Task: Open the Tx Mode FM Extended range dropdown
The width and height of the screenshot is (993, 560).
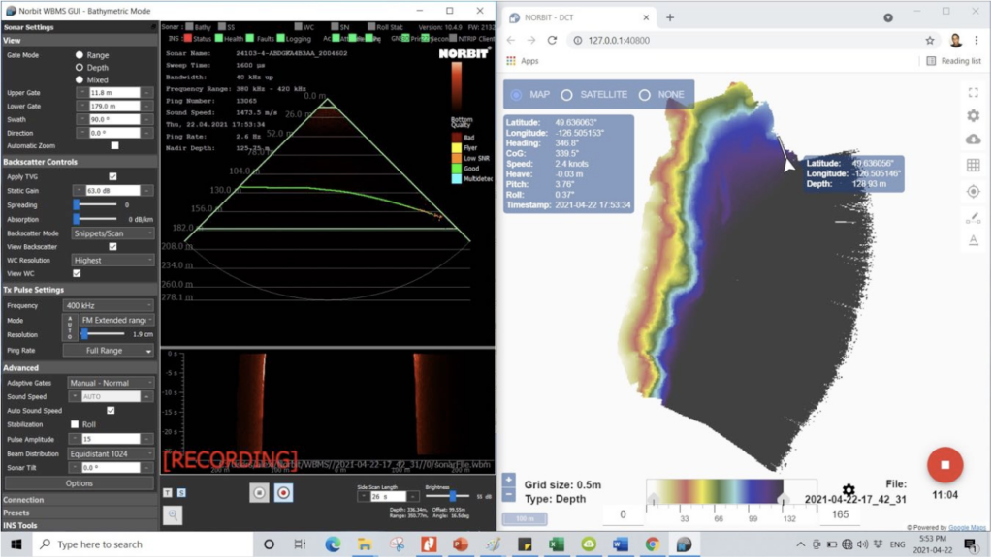Action: tap(116, 320)
